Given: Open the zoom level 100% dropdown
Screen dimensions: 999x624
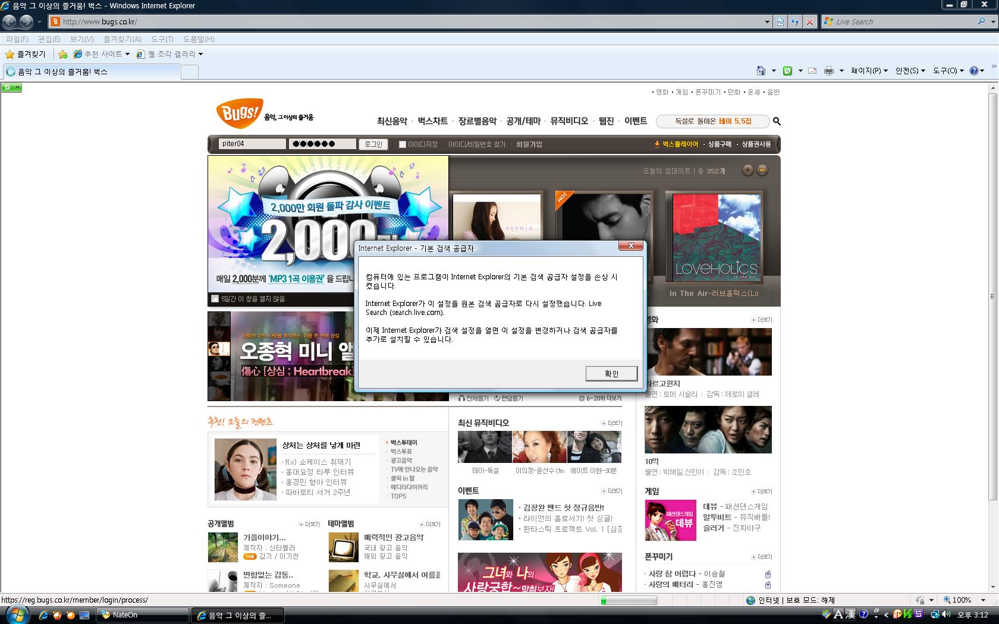Looking at the screenshot, I should pyautogui.click(x=984, y=600).
